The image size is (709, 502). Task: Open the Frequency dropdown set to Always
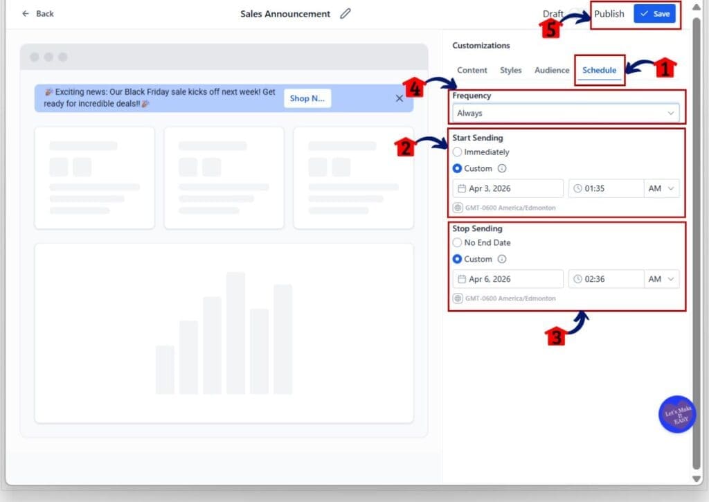[566, 113]
